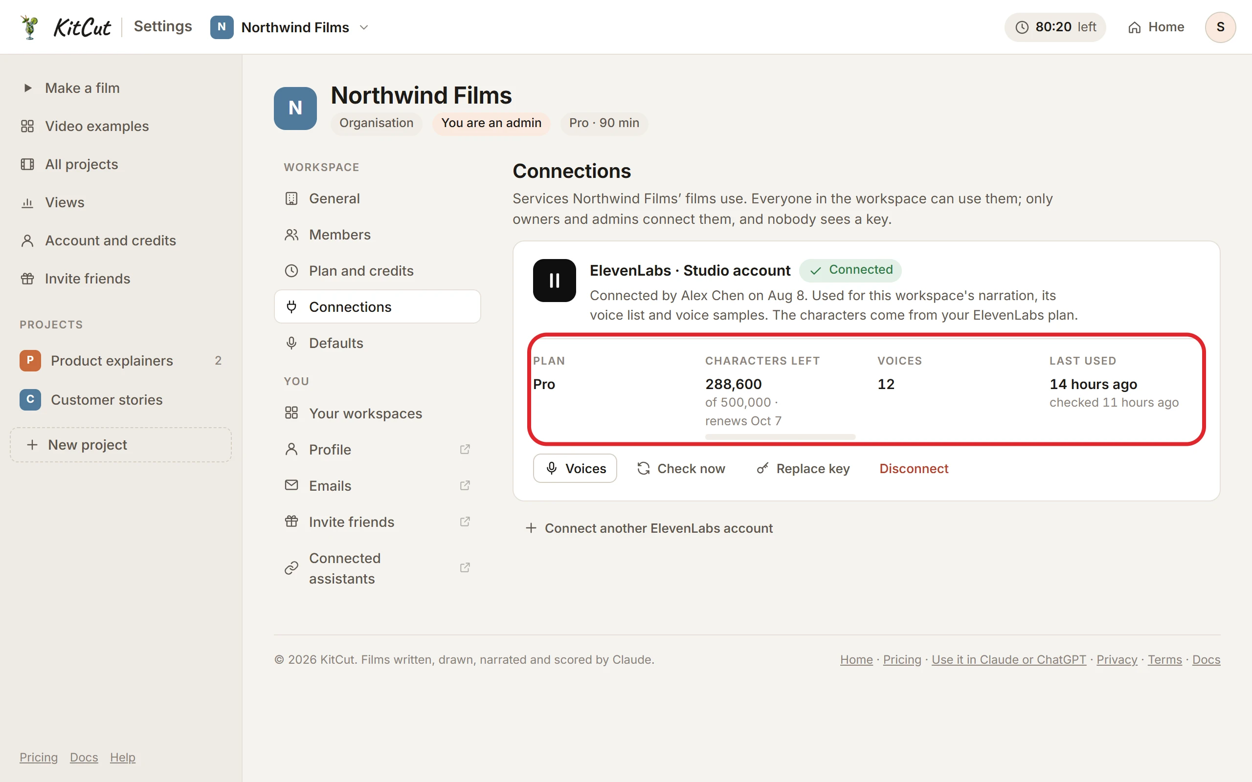Open Views in the sidebar
This screenshot has height=782, width=1252.
(x=121, y=202)
